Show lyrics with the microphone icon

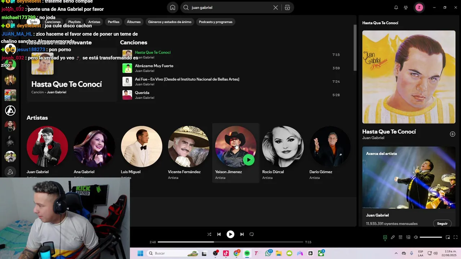393,237
